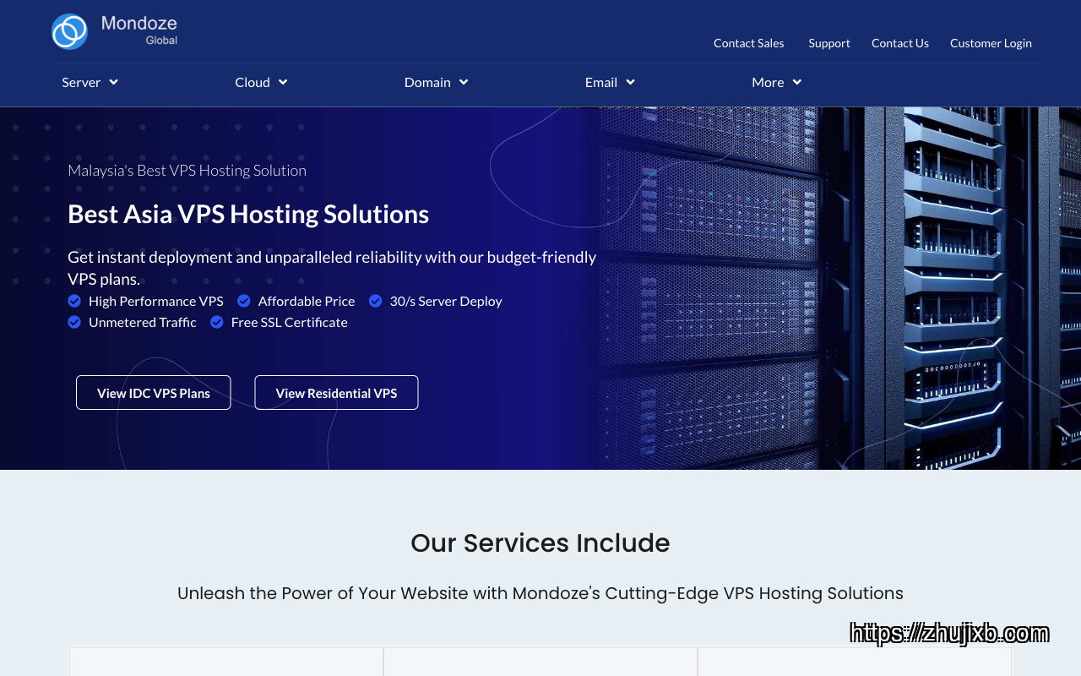Click the Our Services Include heading
This screenshot has width=1081, height=676.
tap(540, 542)
